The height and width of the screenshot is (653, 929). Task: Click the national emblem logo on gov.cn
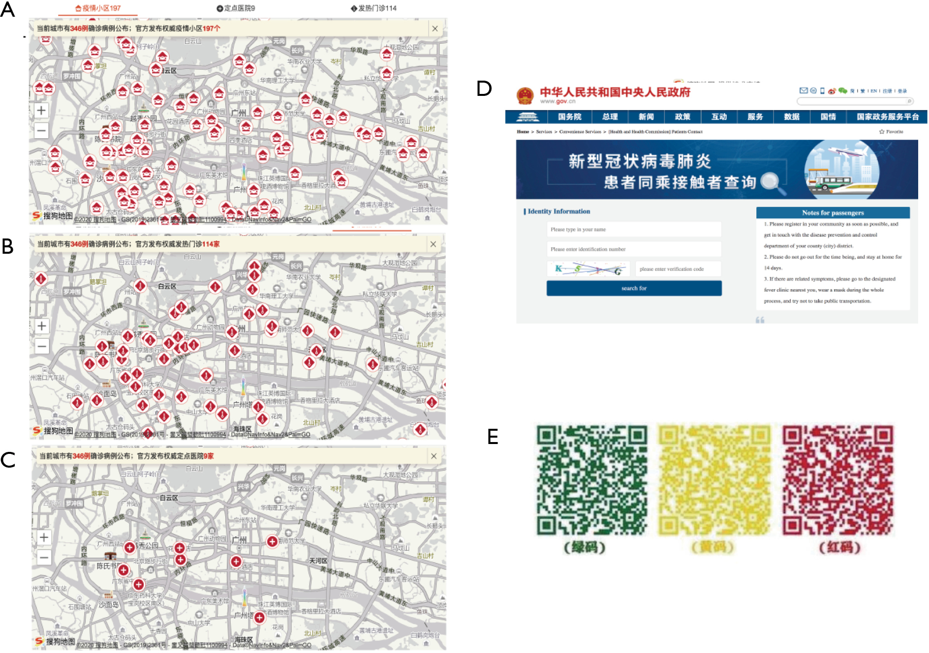[x=525, y=95]
